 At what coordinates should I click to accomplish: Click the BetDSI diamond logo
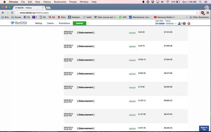click(x=19, y=23)
